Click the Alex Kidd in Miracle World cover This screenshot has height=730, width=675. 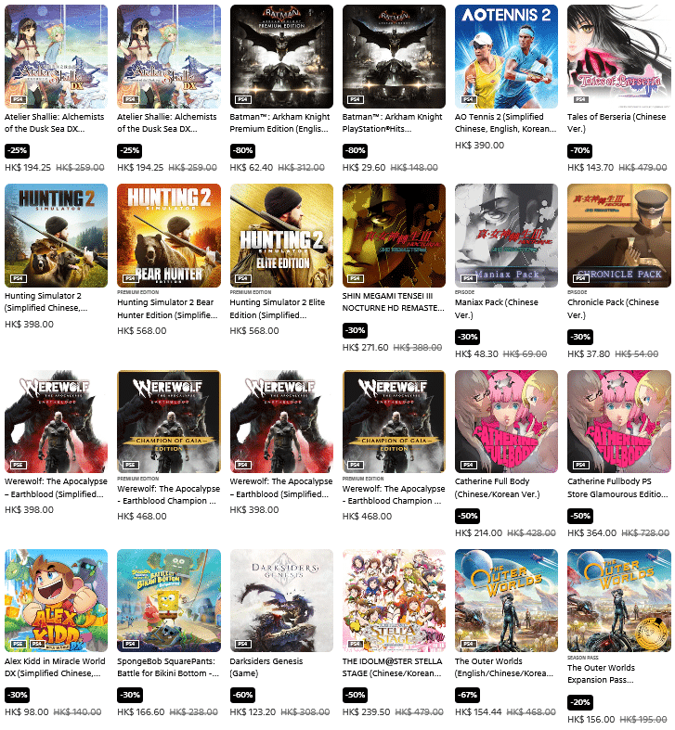click(56, 600)
